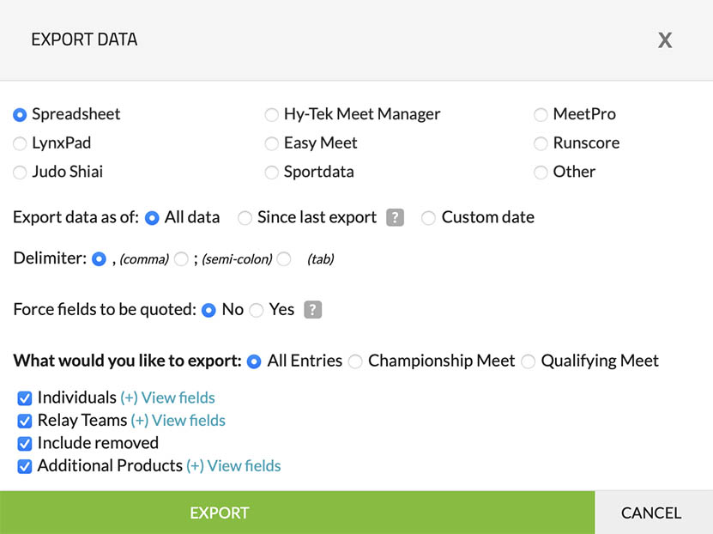Close the Export Data dialog with X
The width and height of the screenshot is (713, 534).
665,40
